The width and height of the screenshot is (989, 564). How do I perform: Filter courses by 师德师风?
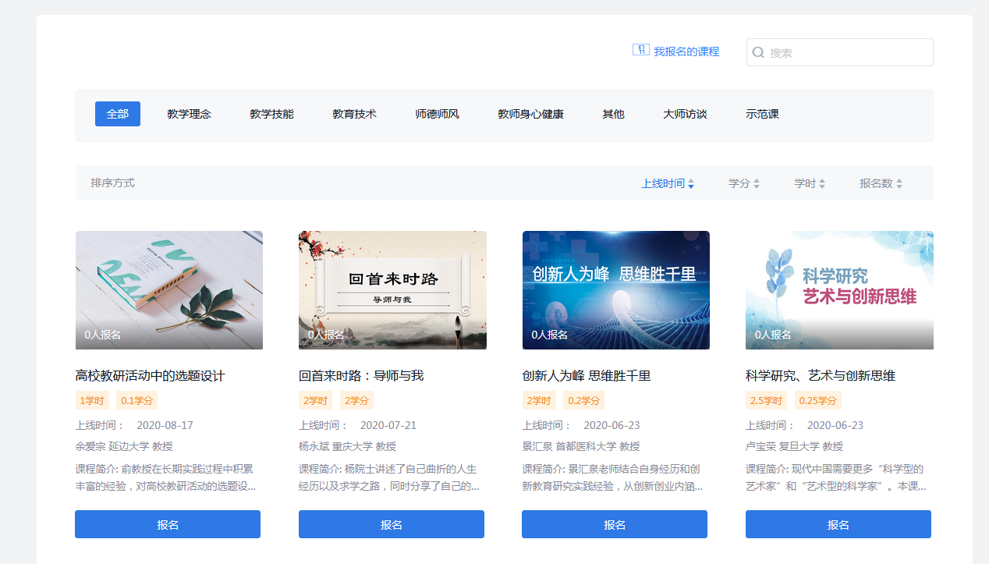click(437, 114)
